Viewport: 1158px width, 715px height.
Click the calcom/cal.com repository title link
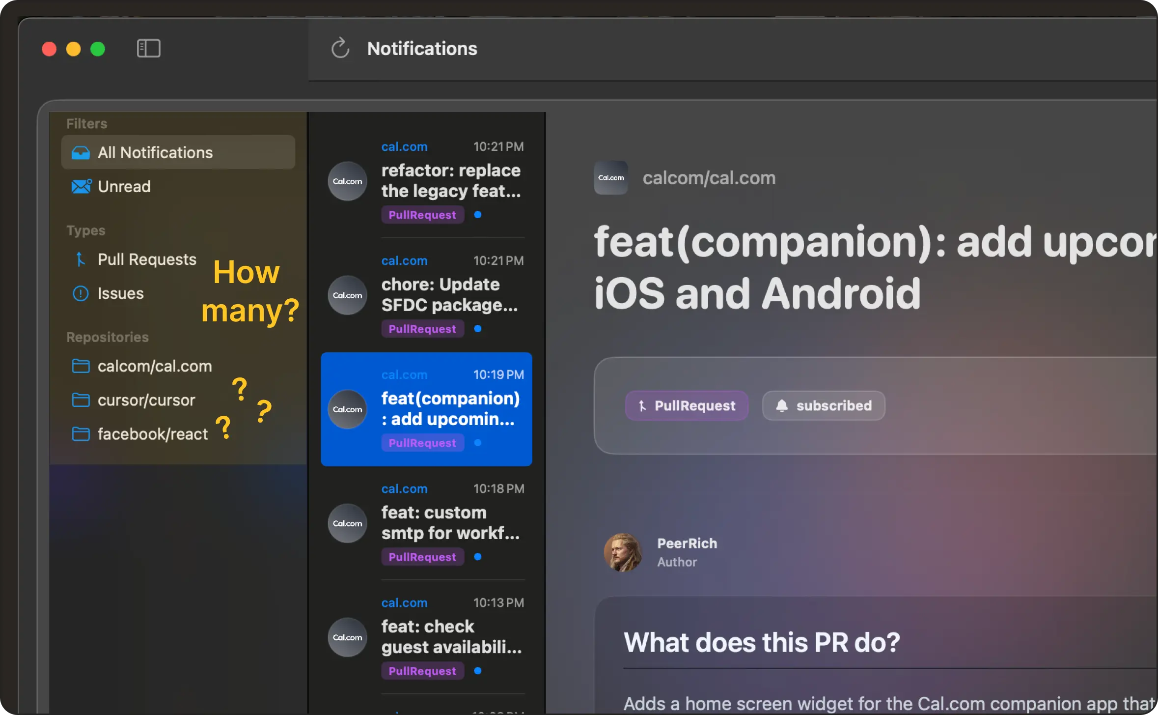[709, 178]
